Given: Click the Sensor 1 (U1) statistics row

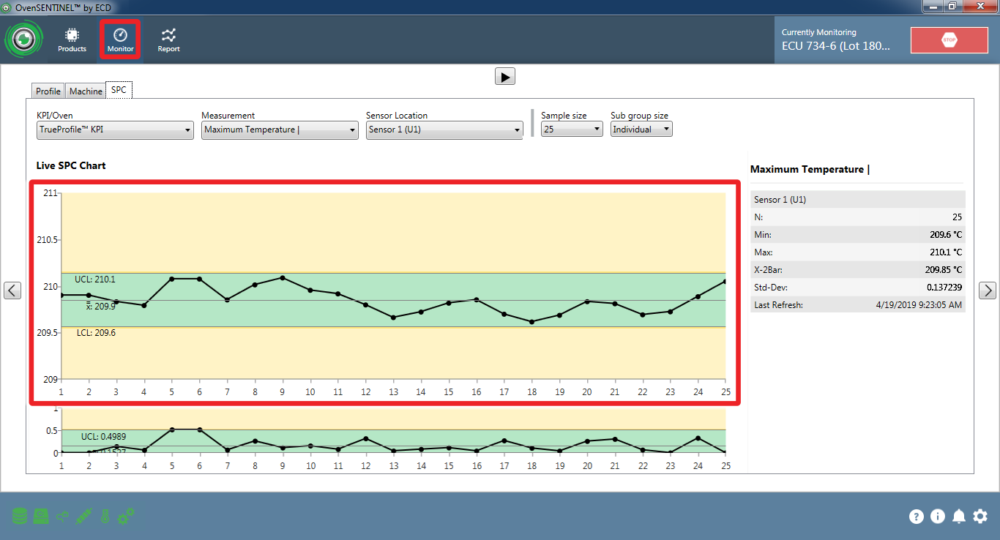Looking at the screenshot, I should pos(858,200).
